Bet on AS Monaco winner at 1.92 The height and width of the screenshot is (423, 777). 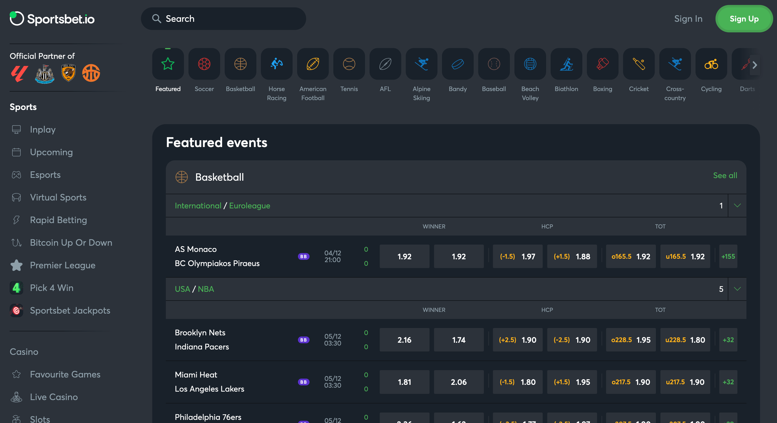click(404, 256)
